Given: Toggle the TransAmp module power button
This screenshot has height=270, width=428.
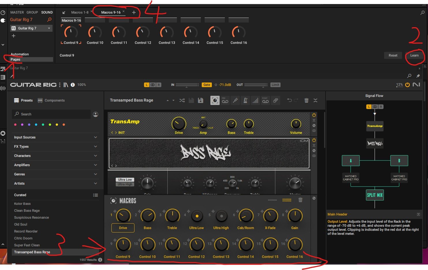Looking at the screenshot, I should (x=314, y=115).
